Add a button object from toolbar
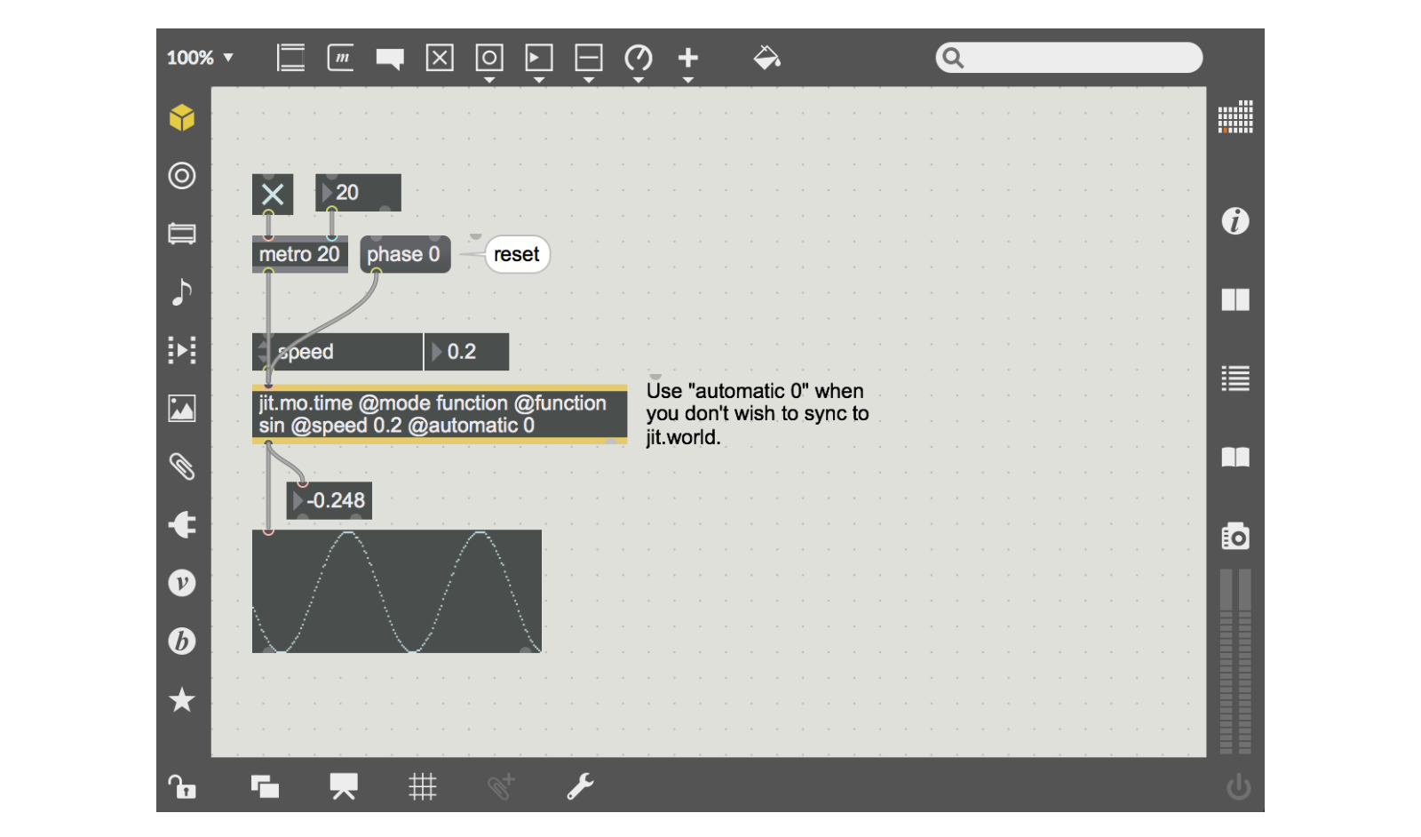Screen dimensions: 1421x837 (x=489, y=58)
